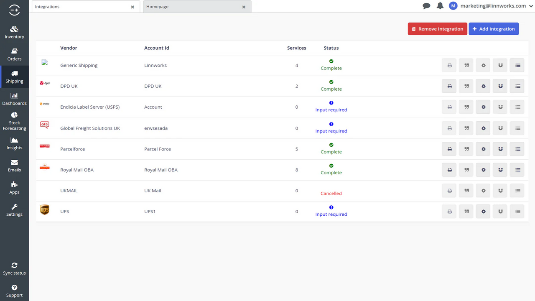
Task: Open the Inventory section in sidebar
Action: pos(14,32)
